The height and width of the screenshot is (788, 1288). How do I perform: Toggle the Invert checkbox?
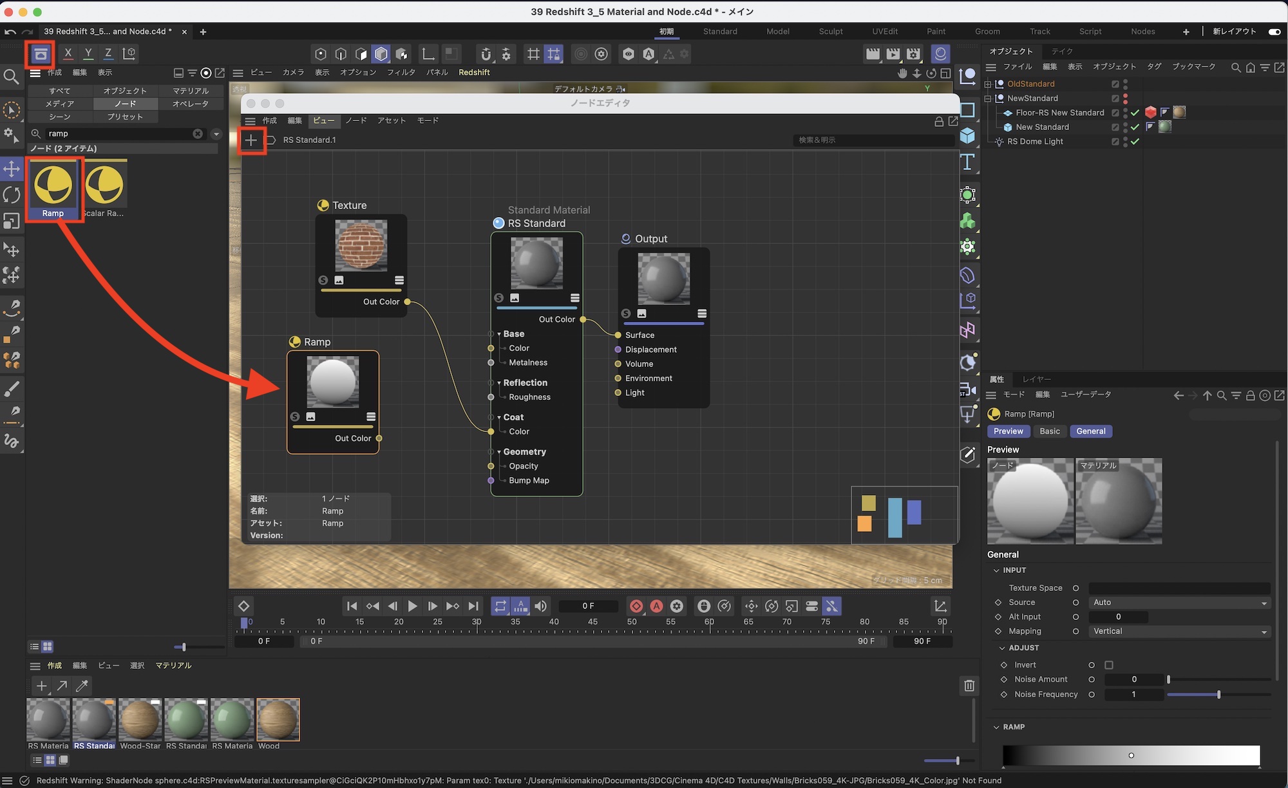(1109, 665)
